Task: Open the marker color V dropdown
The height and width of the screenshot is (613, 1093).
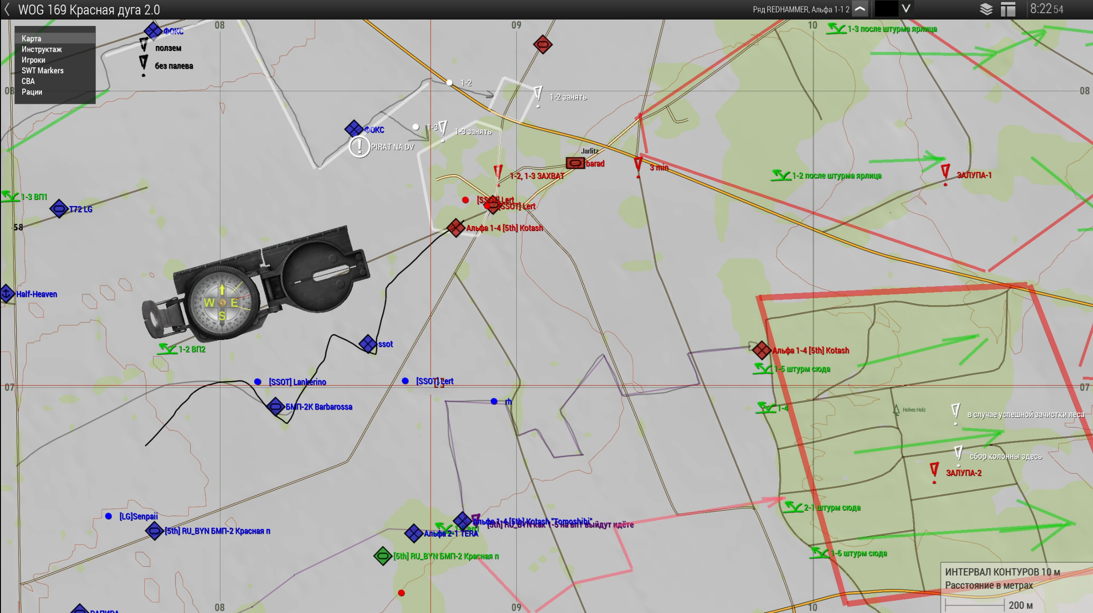Action: pos(906,9)
